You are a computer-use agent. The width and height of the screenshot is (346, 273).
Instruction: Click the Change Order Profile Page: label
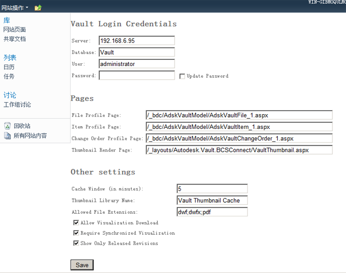[107, 138]
